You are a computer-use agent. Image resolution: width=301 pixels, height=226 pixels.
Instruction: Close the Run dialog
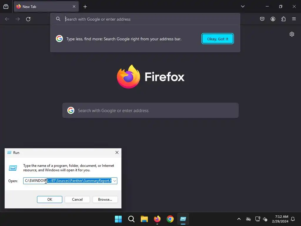pyautogui.click(x=117, y=153)
